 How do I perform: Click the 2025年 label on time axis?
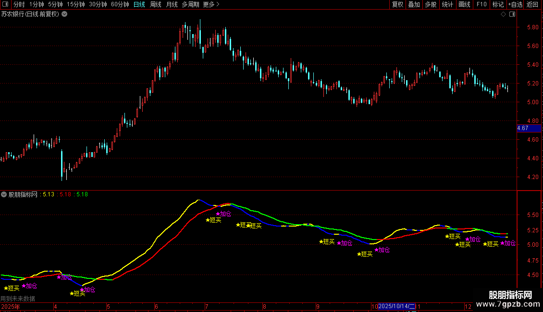pyautogui.click(x=11, y=306)
